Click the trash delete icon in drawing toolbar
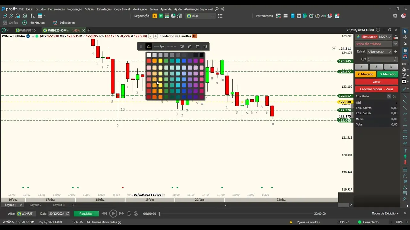The width and height of the screenshot is (410, 230). [x=197, y=46]
